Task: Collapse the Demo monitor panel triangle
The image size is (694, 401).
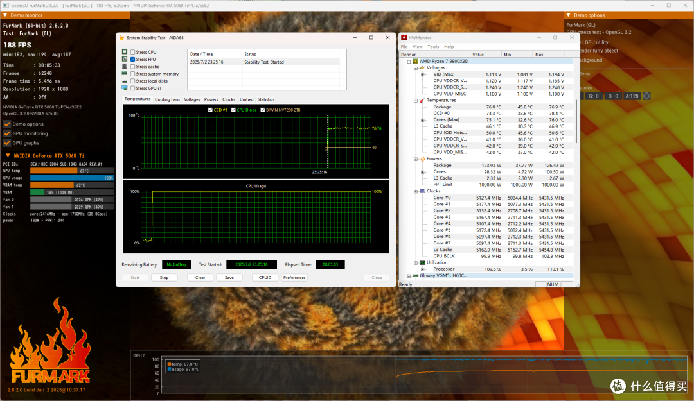Action: click(5, 15)
